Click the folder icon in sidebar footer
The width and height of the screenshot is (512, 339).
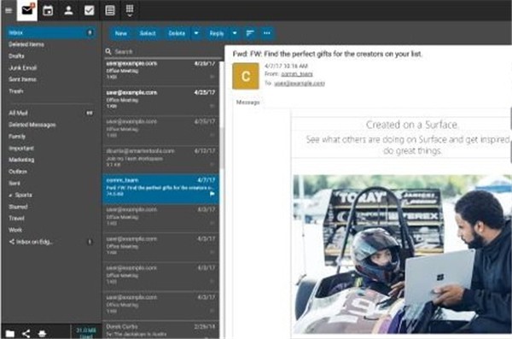pyautogui.click(x=9, y=333)
